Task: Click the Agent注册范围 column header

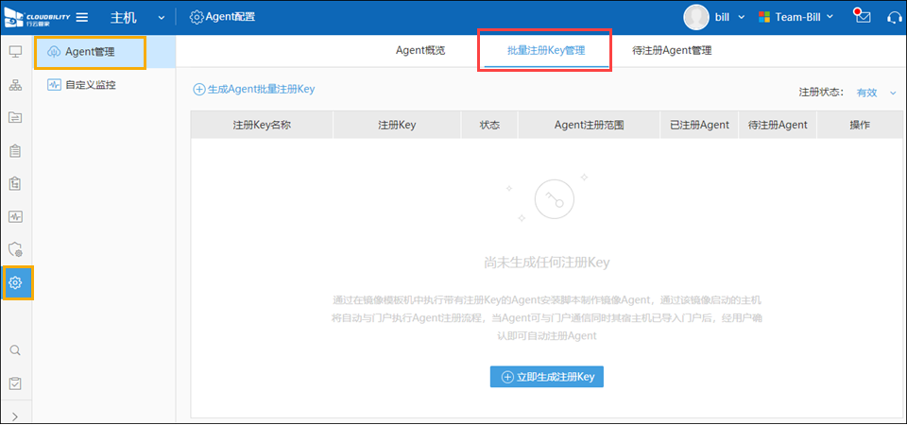Action: [x=589, y=125]
